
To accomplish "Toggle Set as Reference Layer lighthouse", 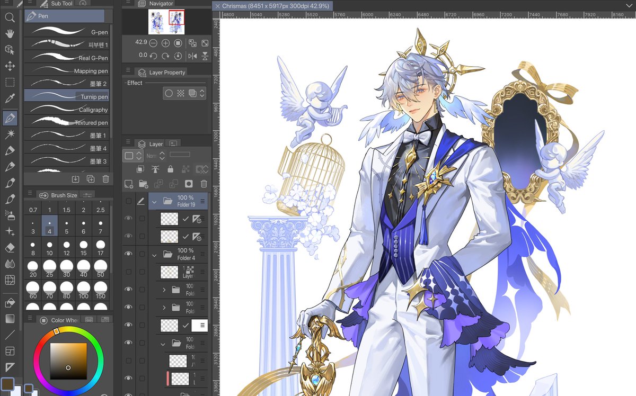I will click(155, 169).
